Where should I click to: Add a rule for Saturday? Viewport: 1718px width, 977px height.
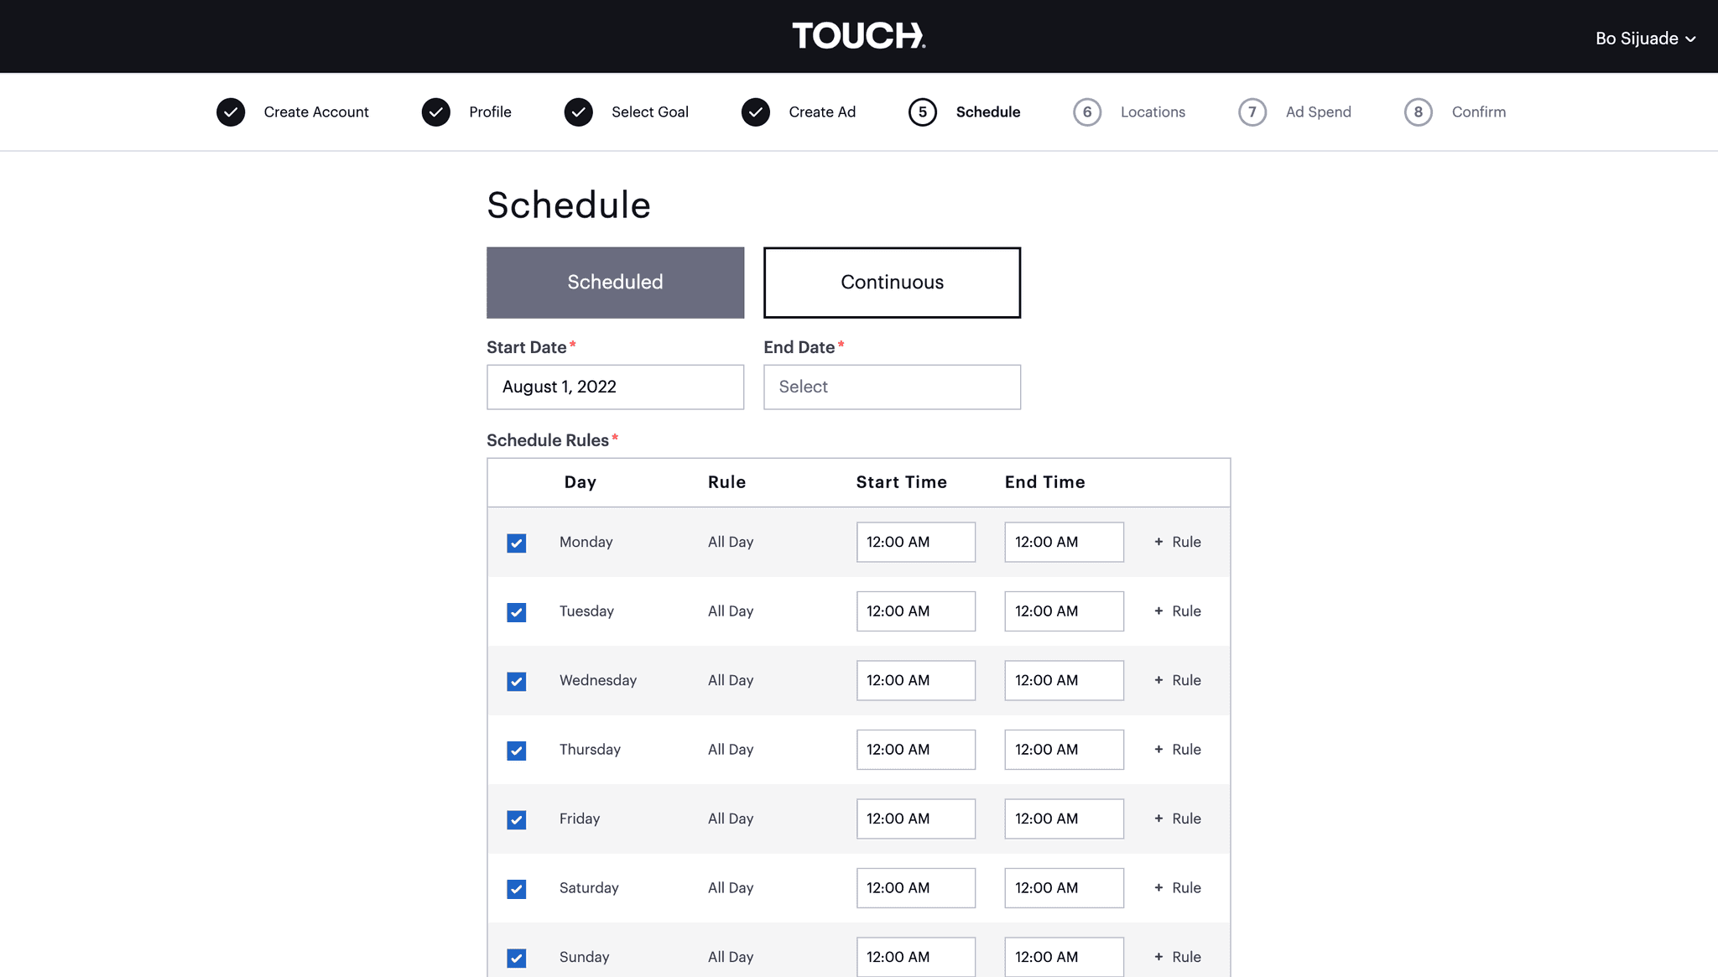tap(1178, 888)
